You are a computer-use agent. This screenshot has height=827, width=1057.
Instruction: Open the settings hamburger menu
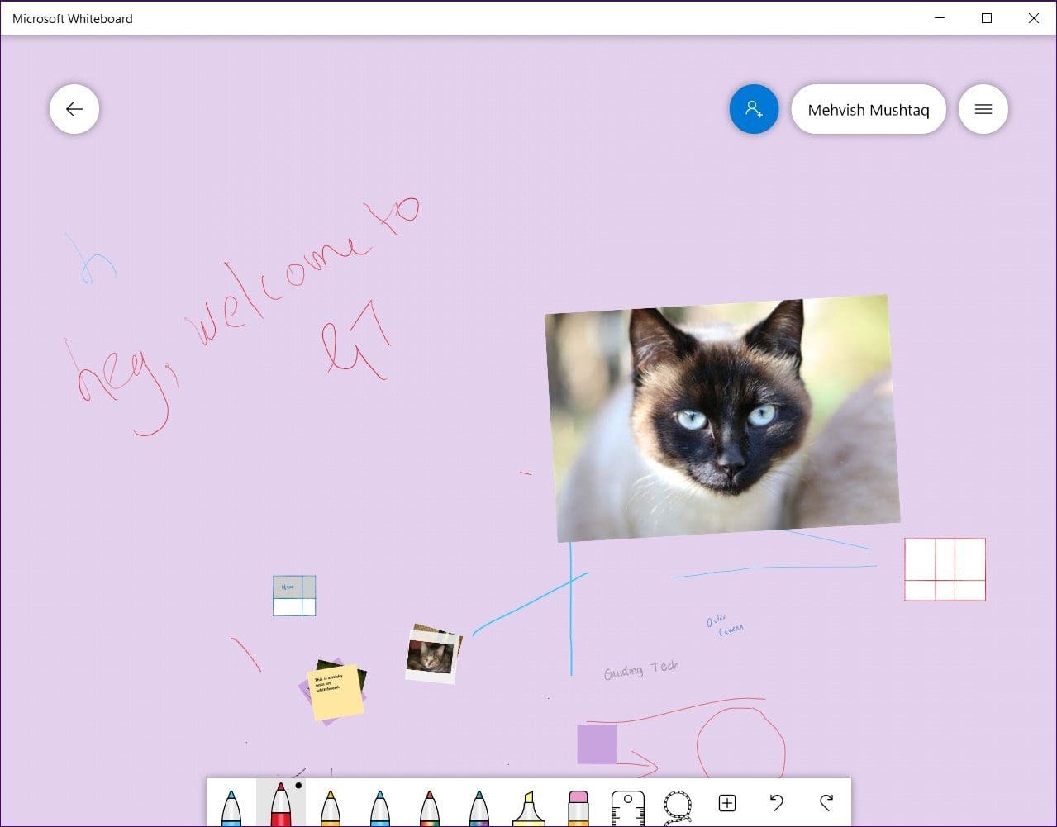pos(983,108)
